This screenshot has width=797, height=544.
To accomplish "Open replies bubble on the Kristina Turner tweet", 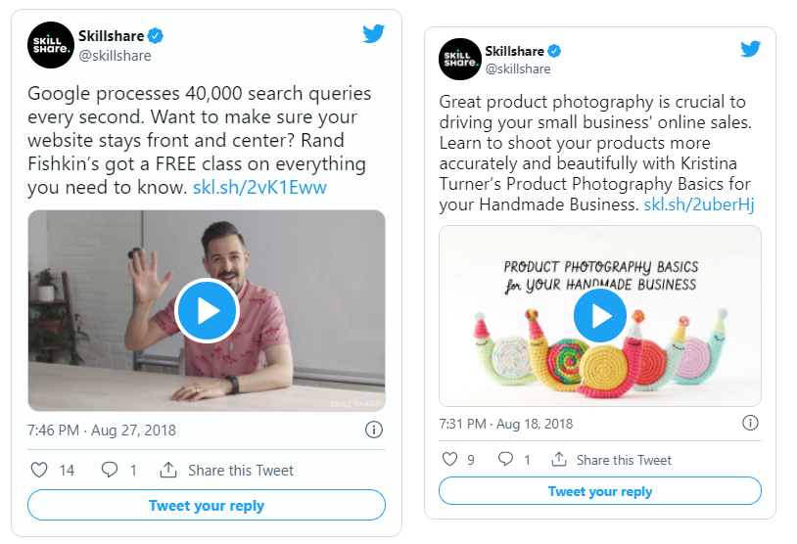I will (x=505, y=459).
